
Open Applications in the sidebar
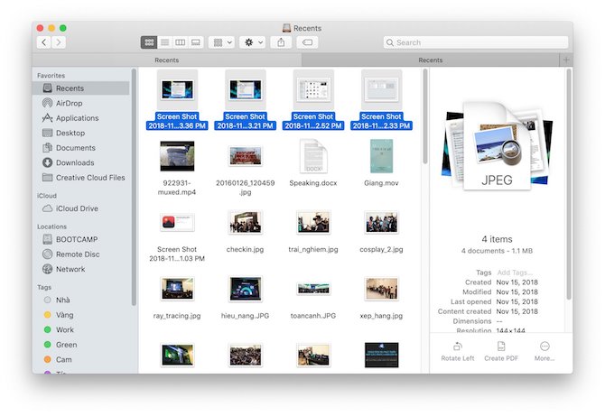coord(81,118)
